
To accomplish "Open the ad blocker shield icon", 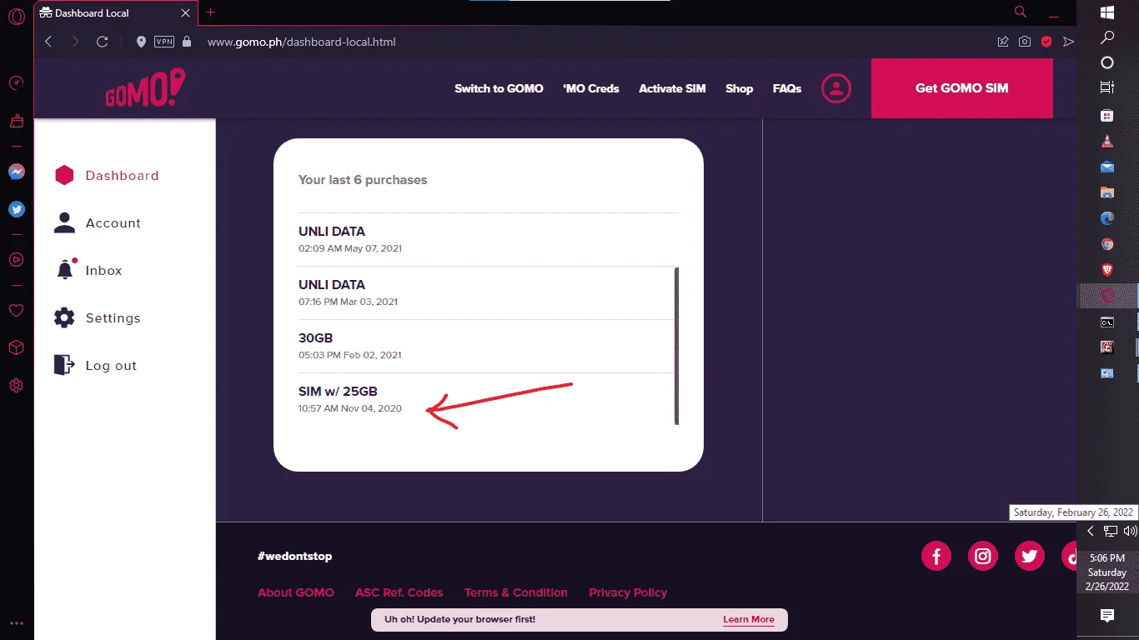I will click(x=1046, y=42).
